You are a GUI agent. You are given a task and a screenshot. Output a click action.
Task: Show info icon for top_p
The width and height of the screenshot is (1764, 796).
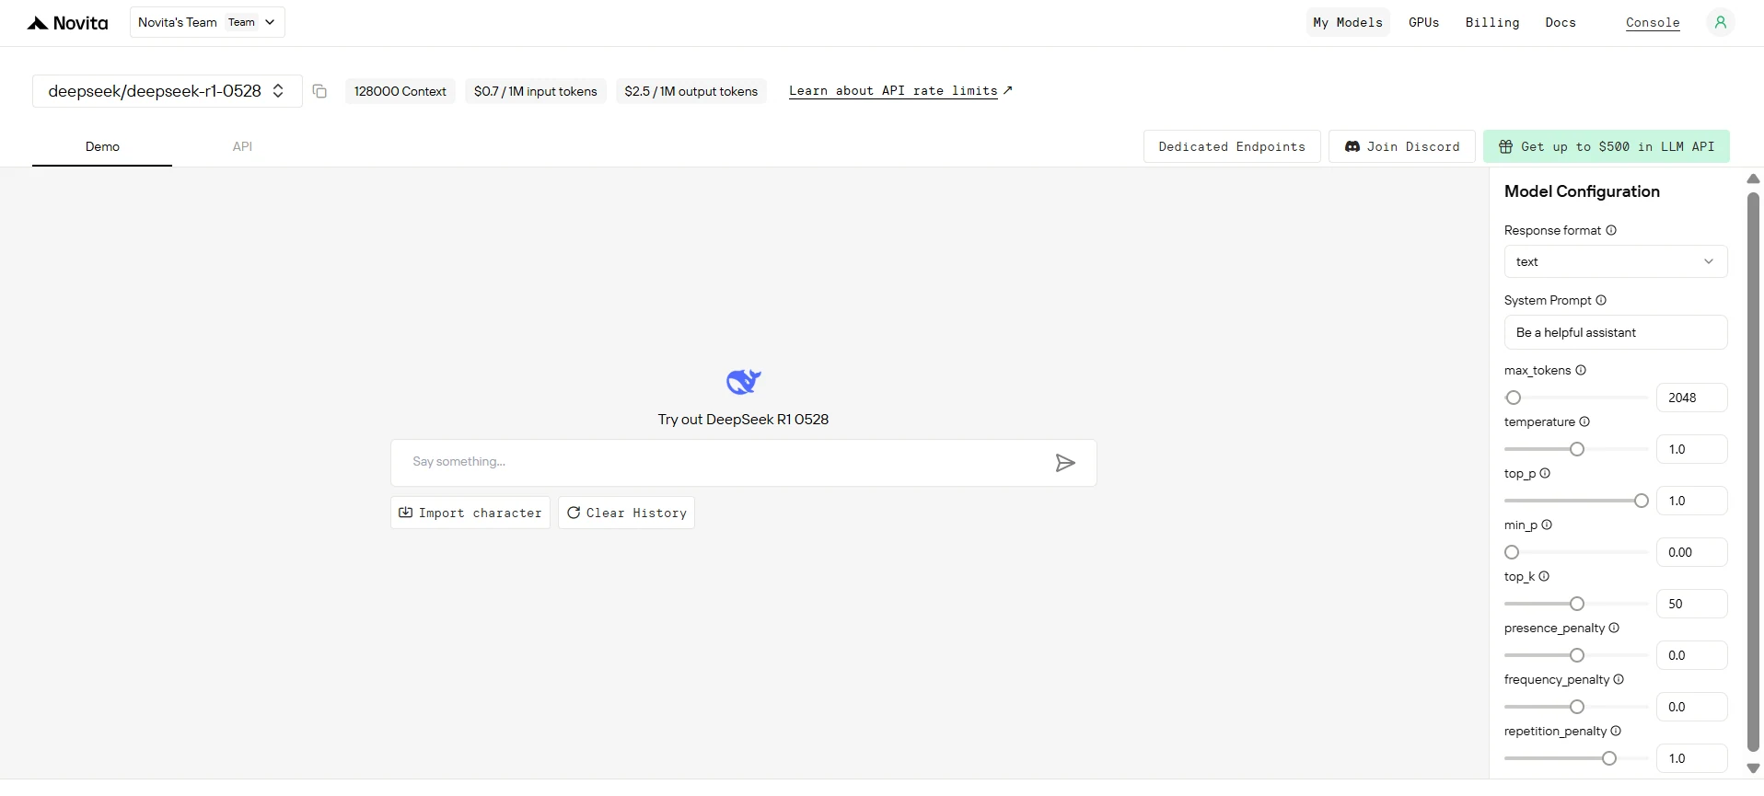click(1545, 473)
